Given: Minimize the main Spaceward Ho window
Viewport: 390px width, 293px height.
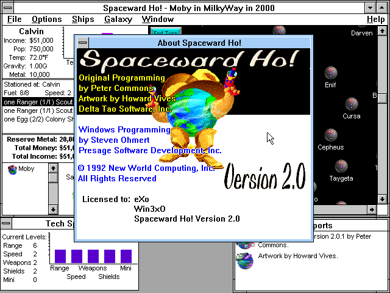Looking at the screenshot, I should pyautogui.click(x=370, y=8).
